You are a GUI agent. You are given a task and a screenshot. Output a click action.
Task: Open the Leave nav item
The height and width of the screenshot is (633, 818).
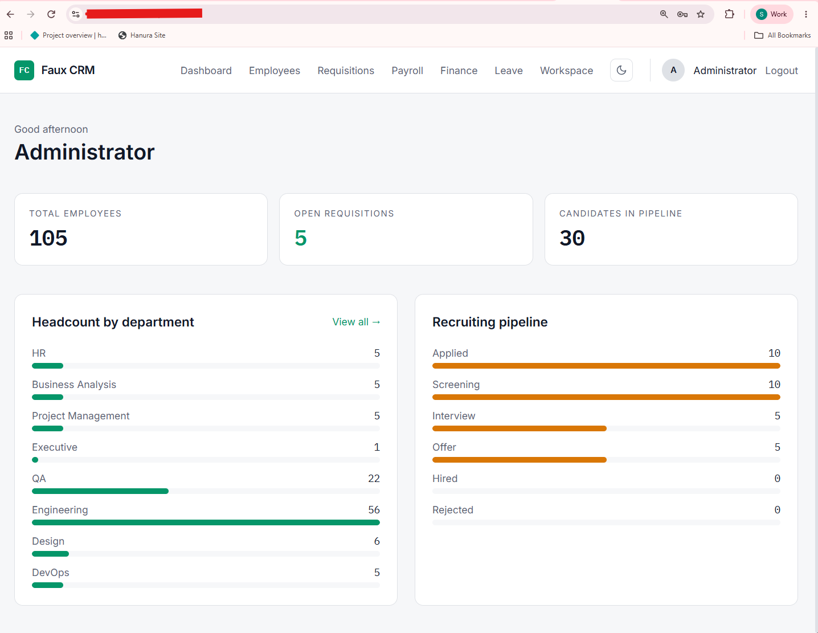pyautogui.click(x=509, y=71)
